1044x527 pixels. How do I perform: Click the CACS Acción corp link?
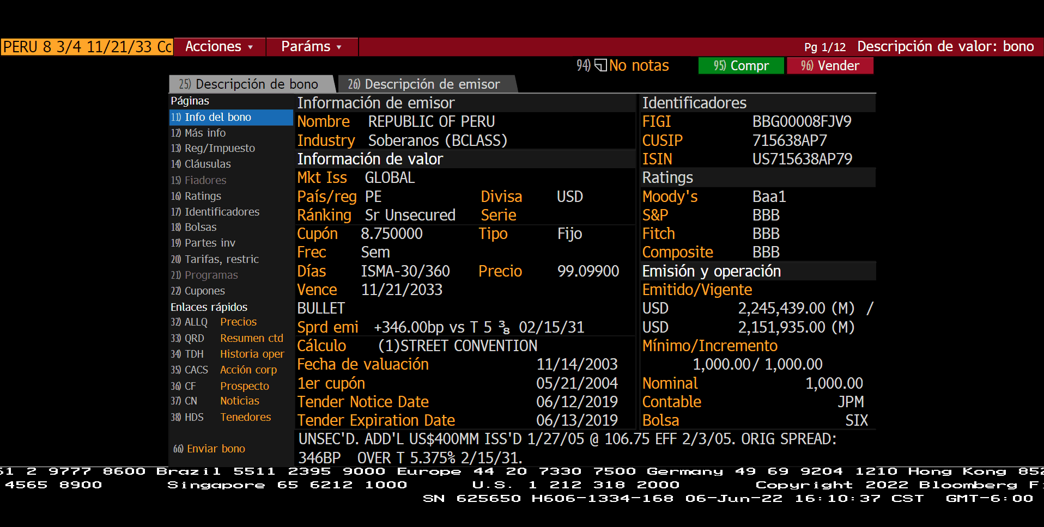248,370
